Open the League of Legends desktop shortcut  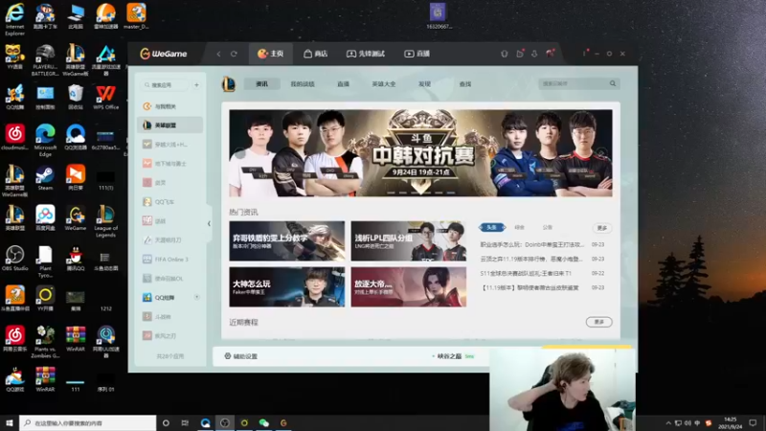tap(105, 221)
